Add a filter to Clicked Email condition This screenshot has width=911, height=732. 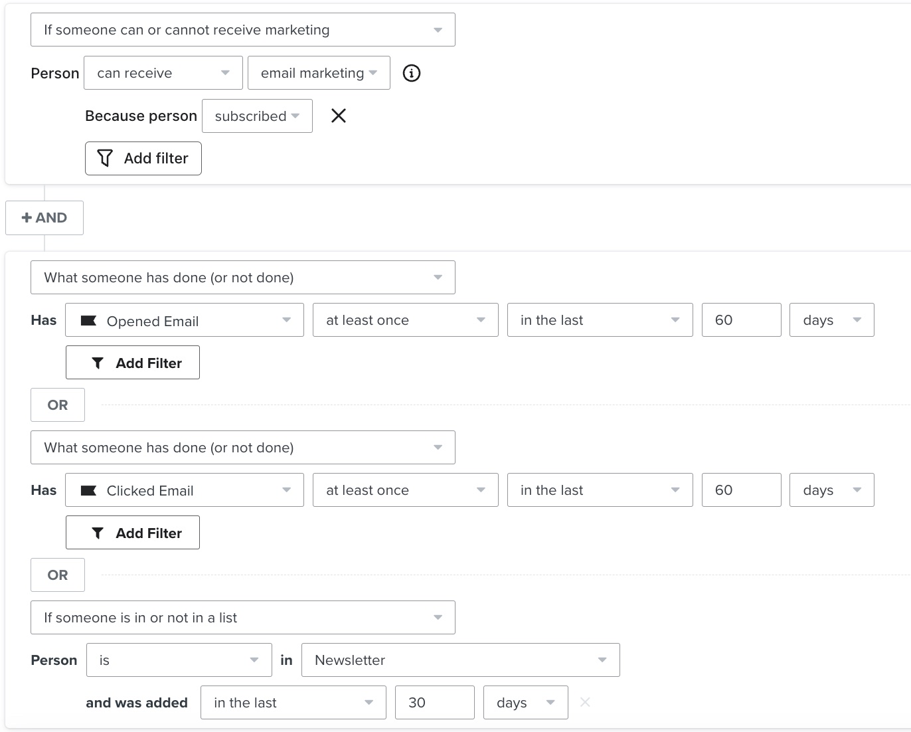coord(133,533)
